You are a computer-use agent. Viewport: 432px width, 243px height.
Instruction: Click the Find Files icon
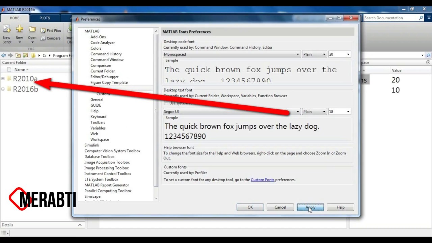(43, 30)
